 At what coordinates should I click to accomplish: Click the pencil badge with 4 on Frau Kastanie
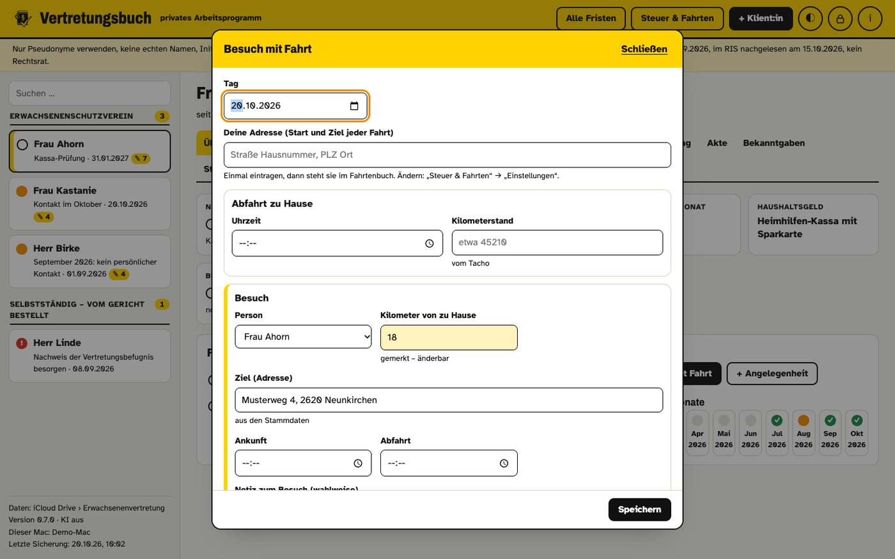coord(43,217)
